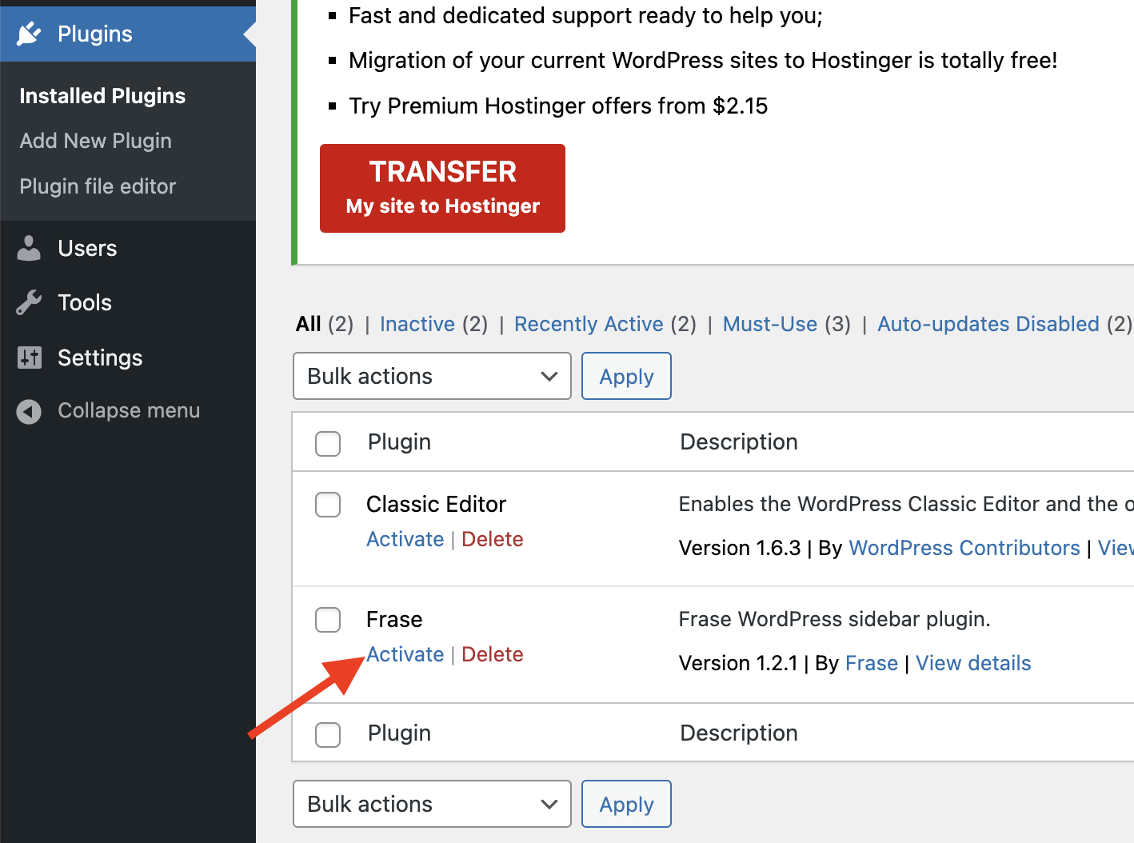Activate the Frase plugin
Image resolution: width=1134 pixels, height=843 pixels.
pyautogui.click(x=405, y=654)
